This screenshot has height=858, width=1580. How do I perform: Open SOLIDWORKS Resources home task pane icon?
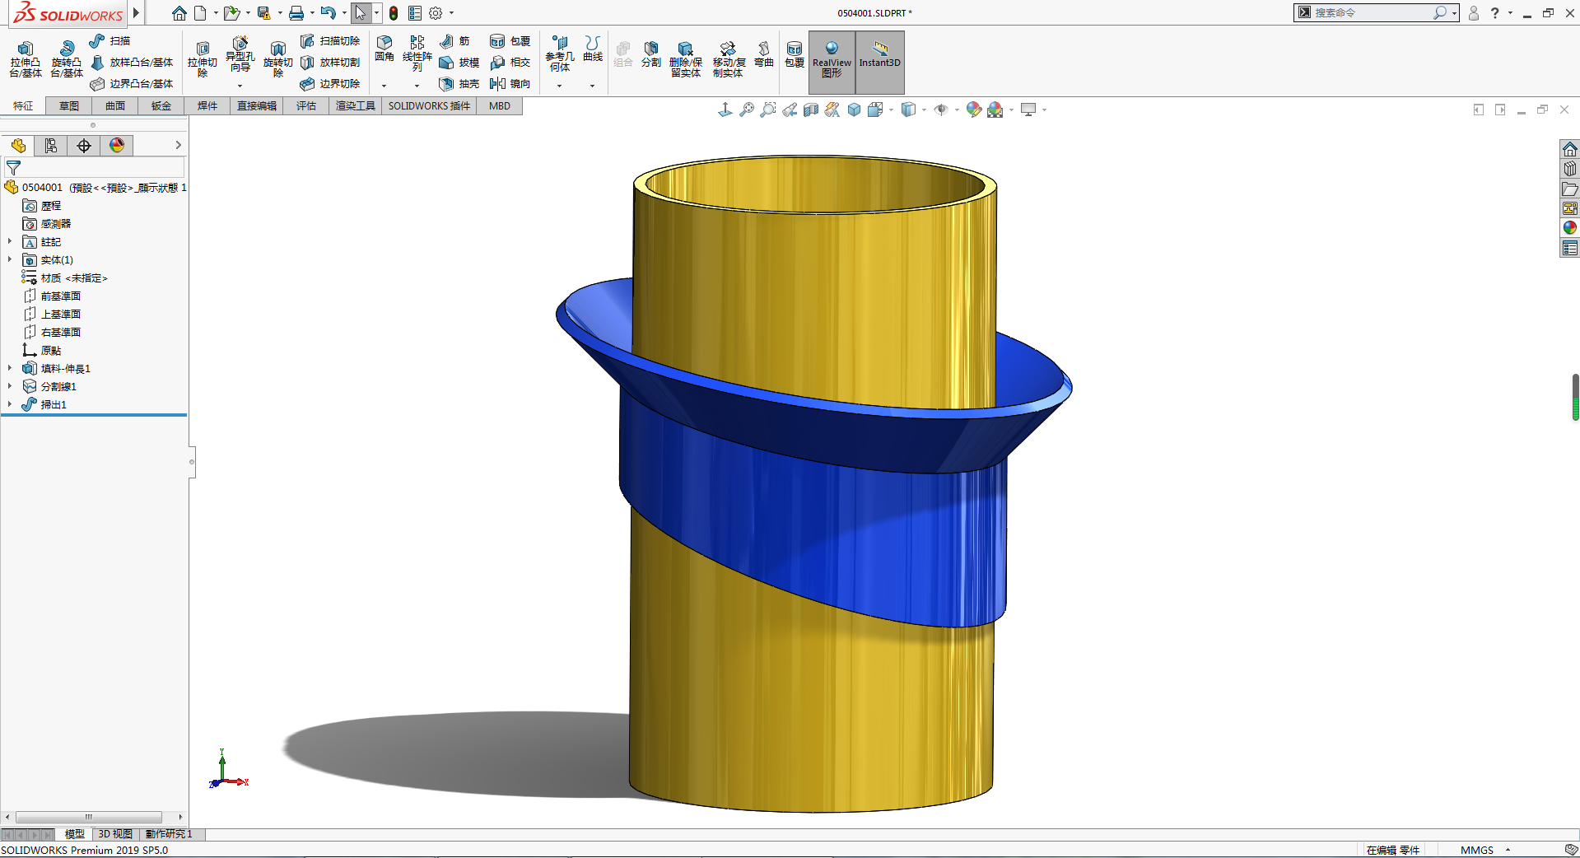tap(1570, 149)
